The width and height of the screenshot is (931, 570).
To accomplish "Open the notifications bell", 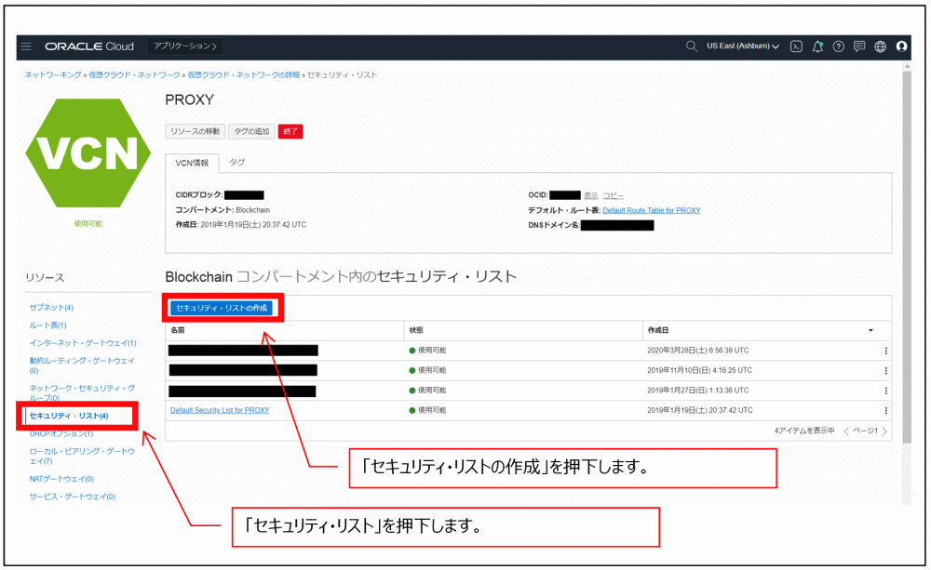I will [817, 46].
